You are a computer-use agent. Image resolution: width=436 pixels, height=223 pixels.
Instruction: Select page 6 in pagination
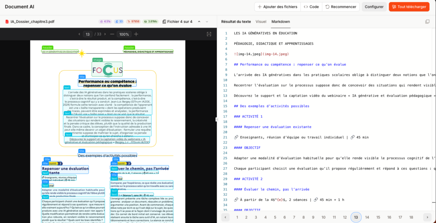pyautogui.click(x=284, y=217)
